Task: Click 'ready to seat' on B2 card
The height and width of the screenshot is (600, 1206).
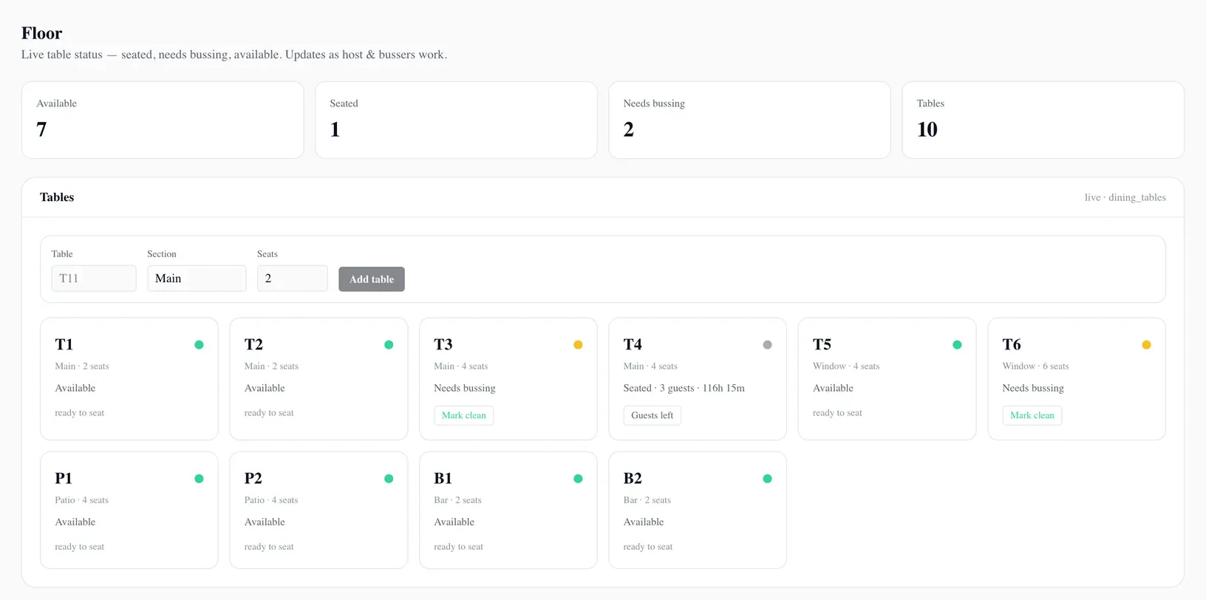Action: [648, 547]
